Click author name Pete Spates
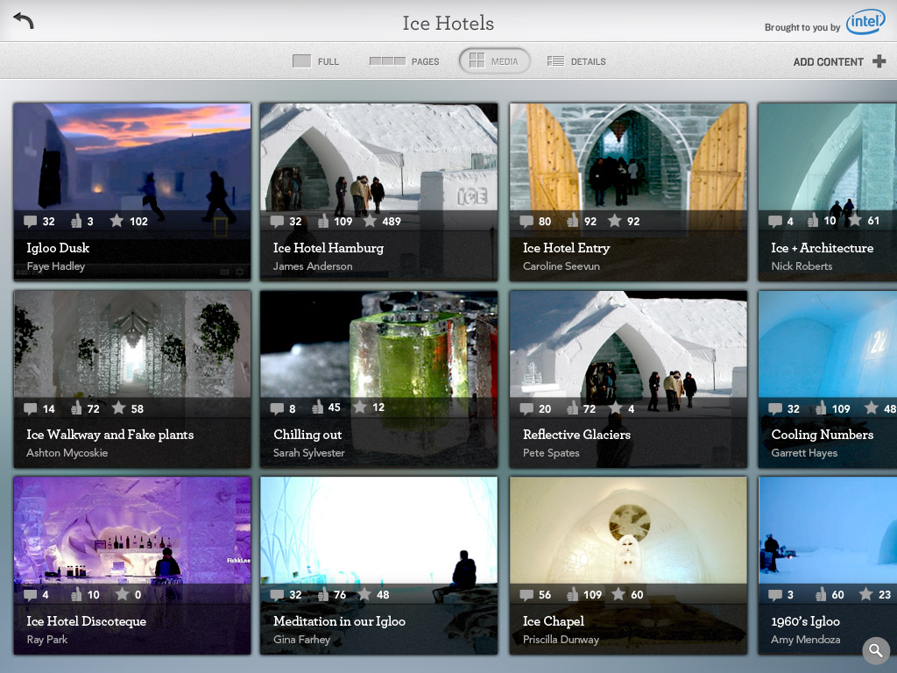This screenshot has width=897, height=673. tap(551, 453)
